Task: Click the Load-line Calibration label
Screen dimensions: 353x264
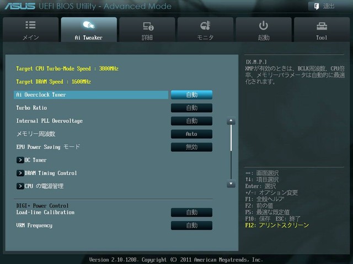Action: click(x=45, y=212)
